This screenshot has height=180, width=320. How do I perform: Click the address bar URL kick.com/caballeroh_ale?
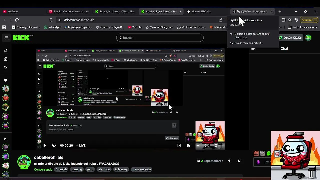pos(79,20)
